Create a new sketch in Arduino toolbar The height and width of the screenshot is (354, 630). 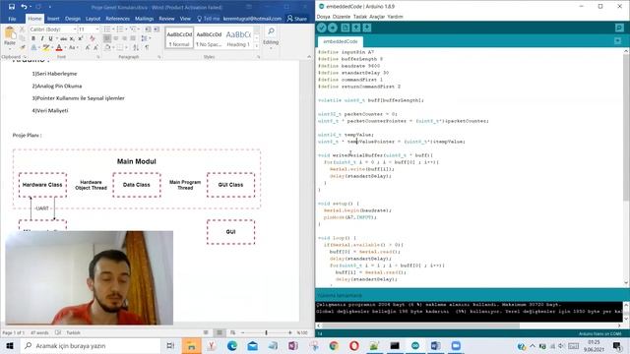(346, 28)
